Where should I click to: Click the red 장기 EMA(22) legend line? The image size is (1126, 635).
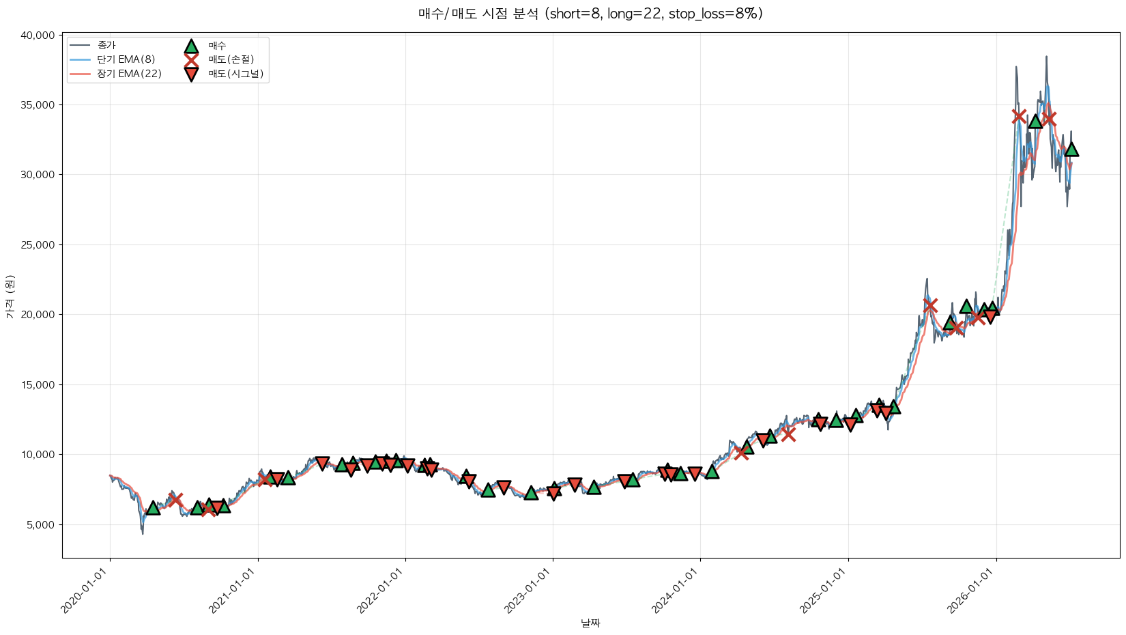(x=80, y=74)
